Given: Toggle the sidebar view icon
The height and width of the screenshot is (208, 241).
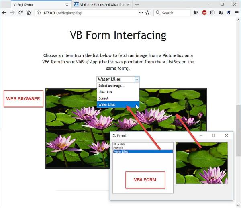Looking at the screenshot, I should coord(212,13).
